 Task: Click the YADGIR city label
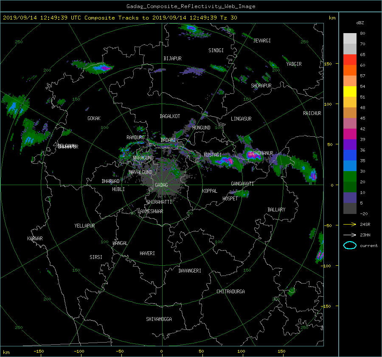(294, 64)
